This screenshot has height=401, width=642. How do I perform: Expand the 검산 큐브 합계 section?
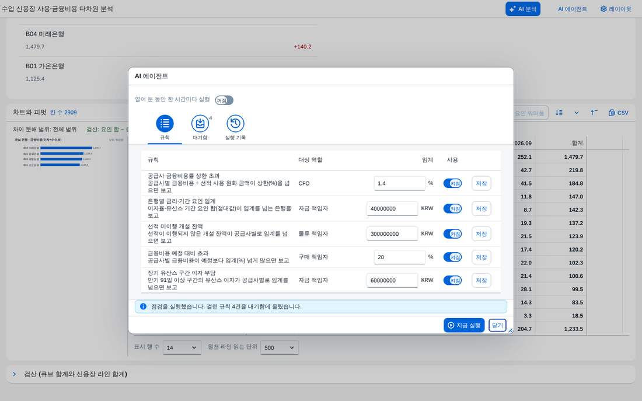(x=15, y=374)
